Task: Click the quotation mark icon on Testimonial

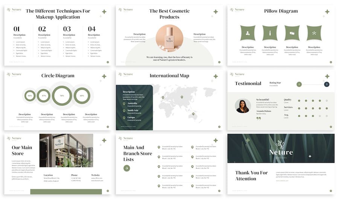Action: pyautogui.click(x=258, y=119)
